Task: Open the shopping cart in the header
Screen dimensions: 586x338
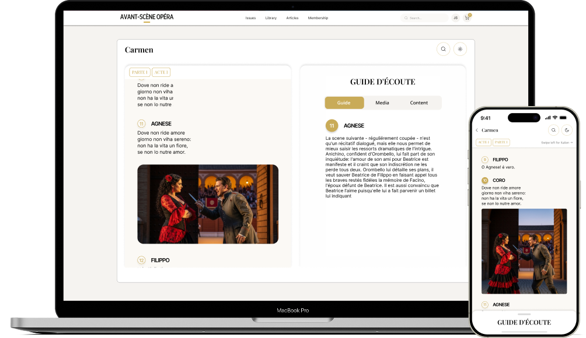Action: point(467,18)
